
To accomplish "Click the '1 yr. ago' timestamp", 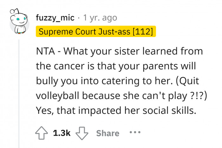I will point(100,18).
